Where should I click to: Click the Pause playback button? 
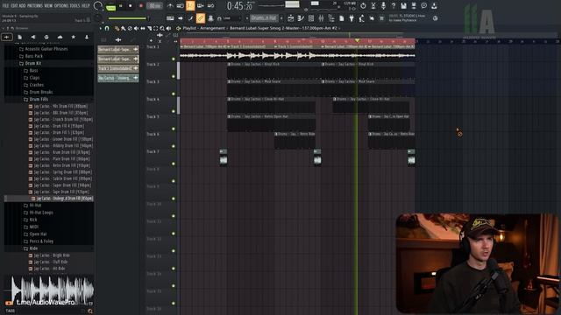121,6
